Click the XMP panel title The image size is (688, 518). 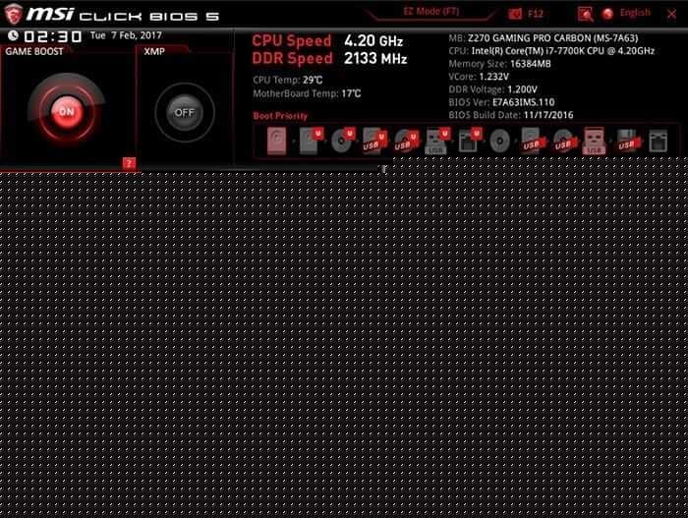(154, 51)
